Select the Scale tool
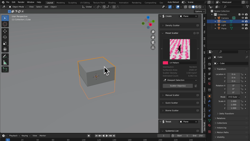 click(x=5, y=43)
